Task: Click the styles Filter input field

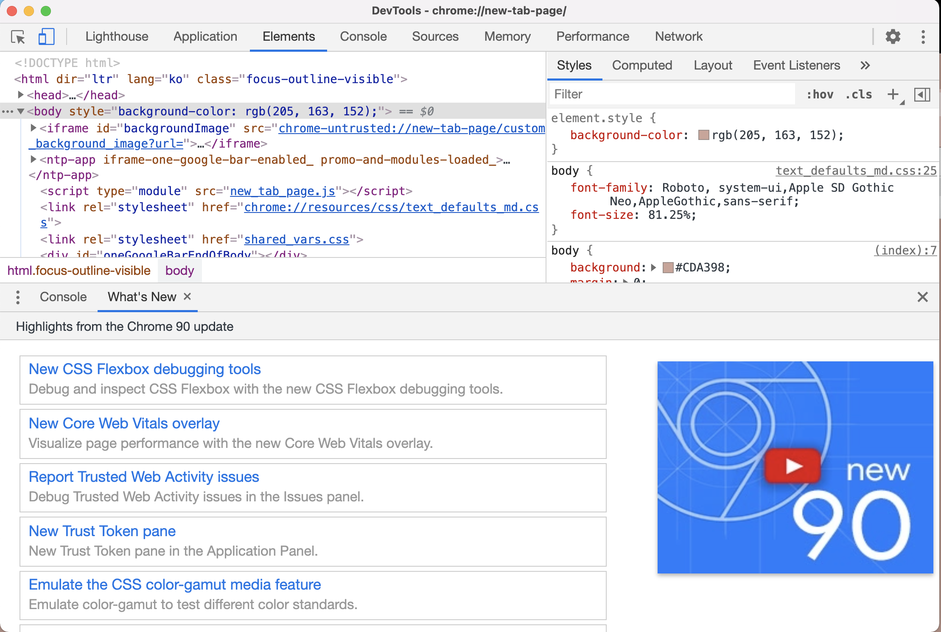Action: coord(672,94)
